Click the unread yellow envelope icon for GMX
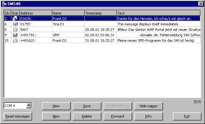The image size is (205, 124). point(15,35)
